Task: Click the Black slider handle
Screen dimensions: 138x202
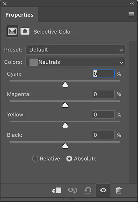Action: click(x=65, y=146)
